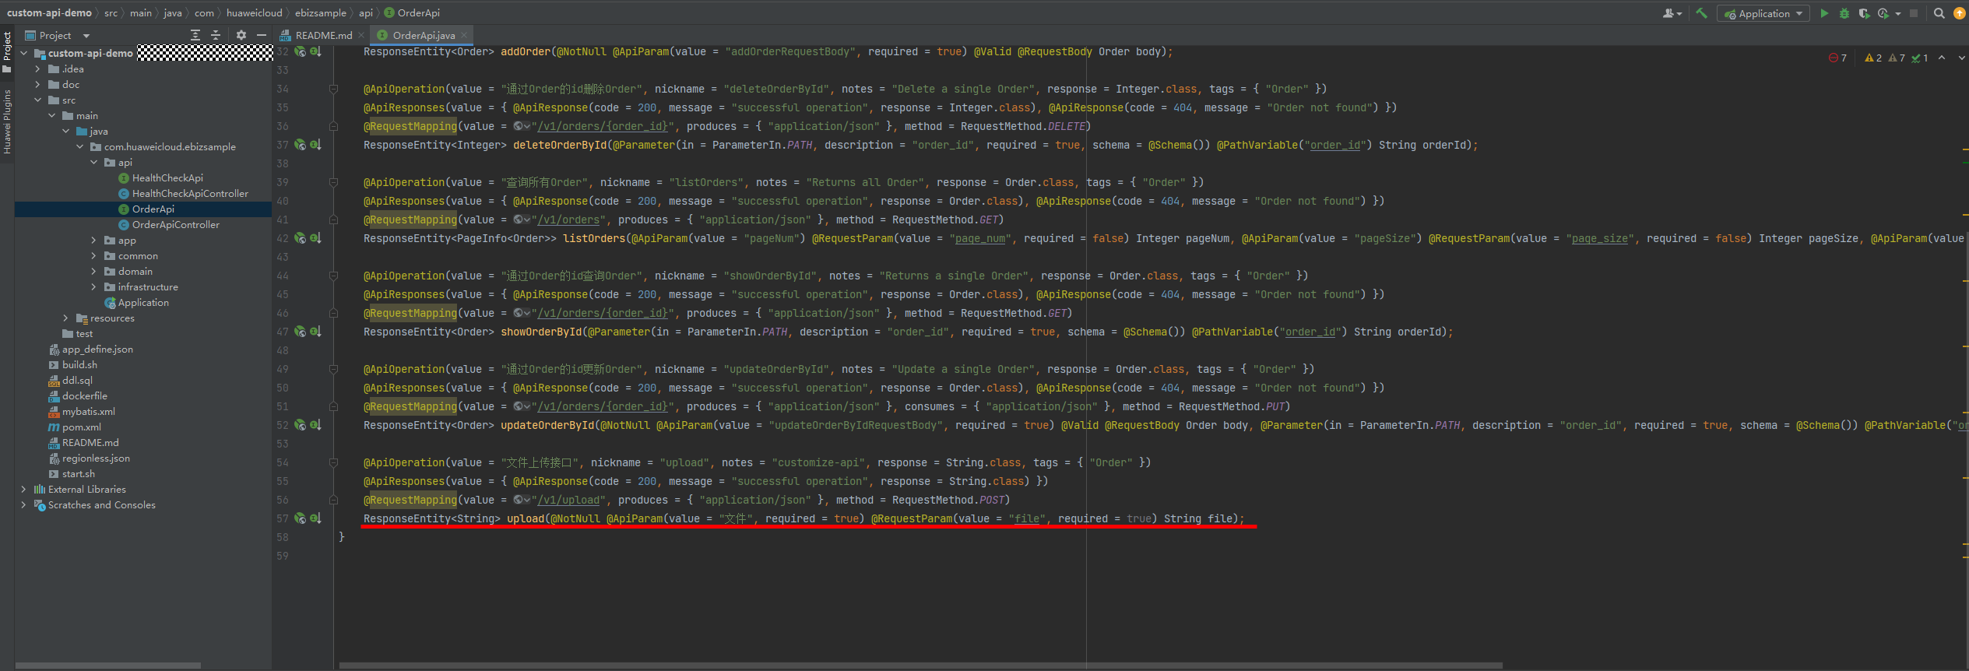Expand External Libraries node
This screenshot has width=1969, height=671.
[x=23, y=490]
